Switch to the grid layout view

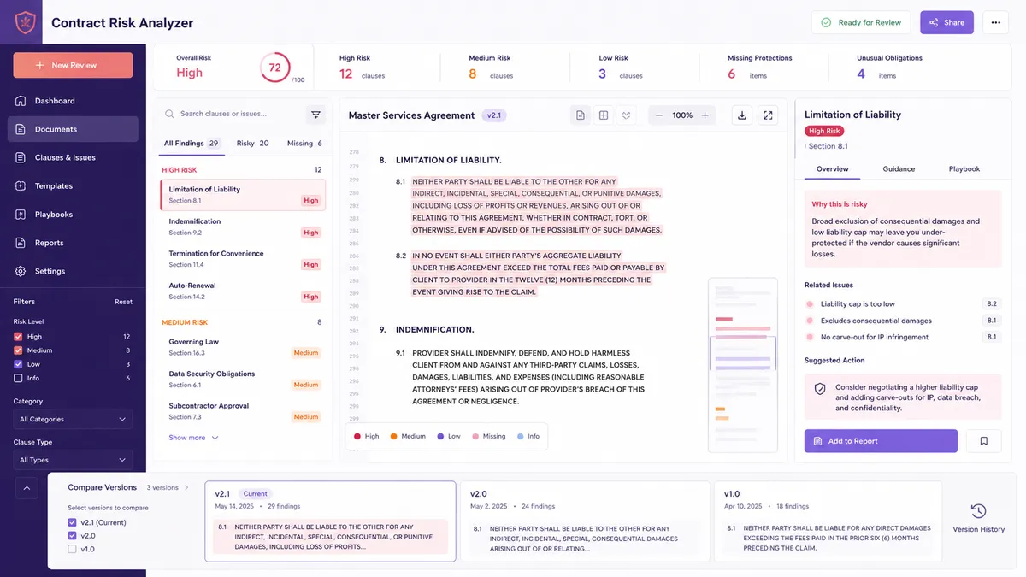(604, 115)
